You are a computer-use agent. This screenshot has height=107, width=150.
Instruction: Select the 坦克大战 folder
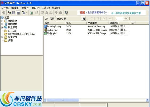click(x=13, y=37)
